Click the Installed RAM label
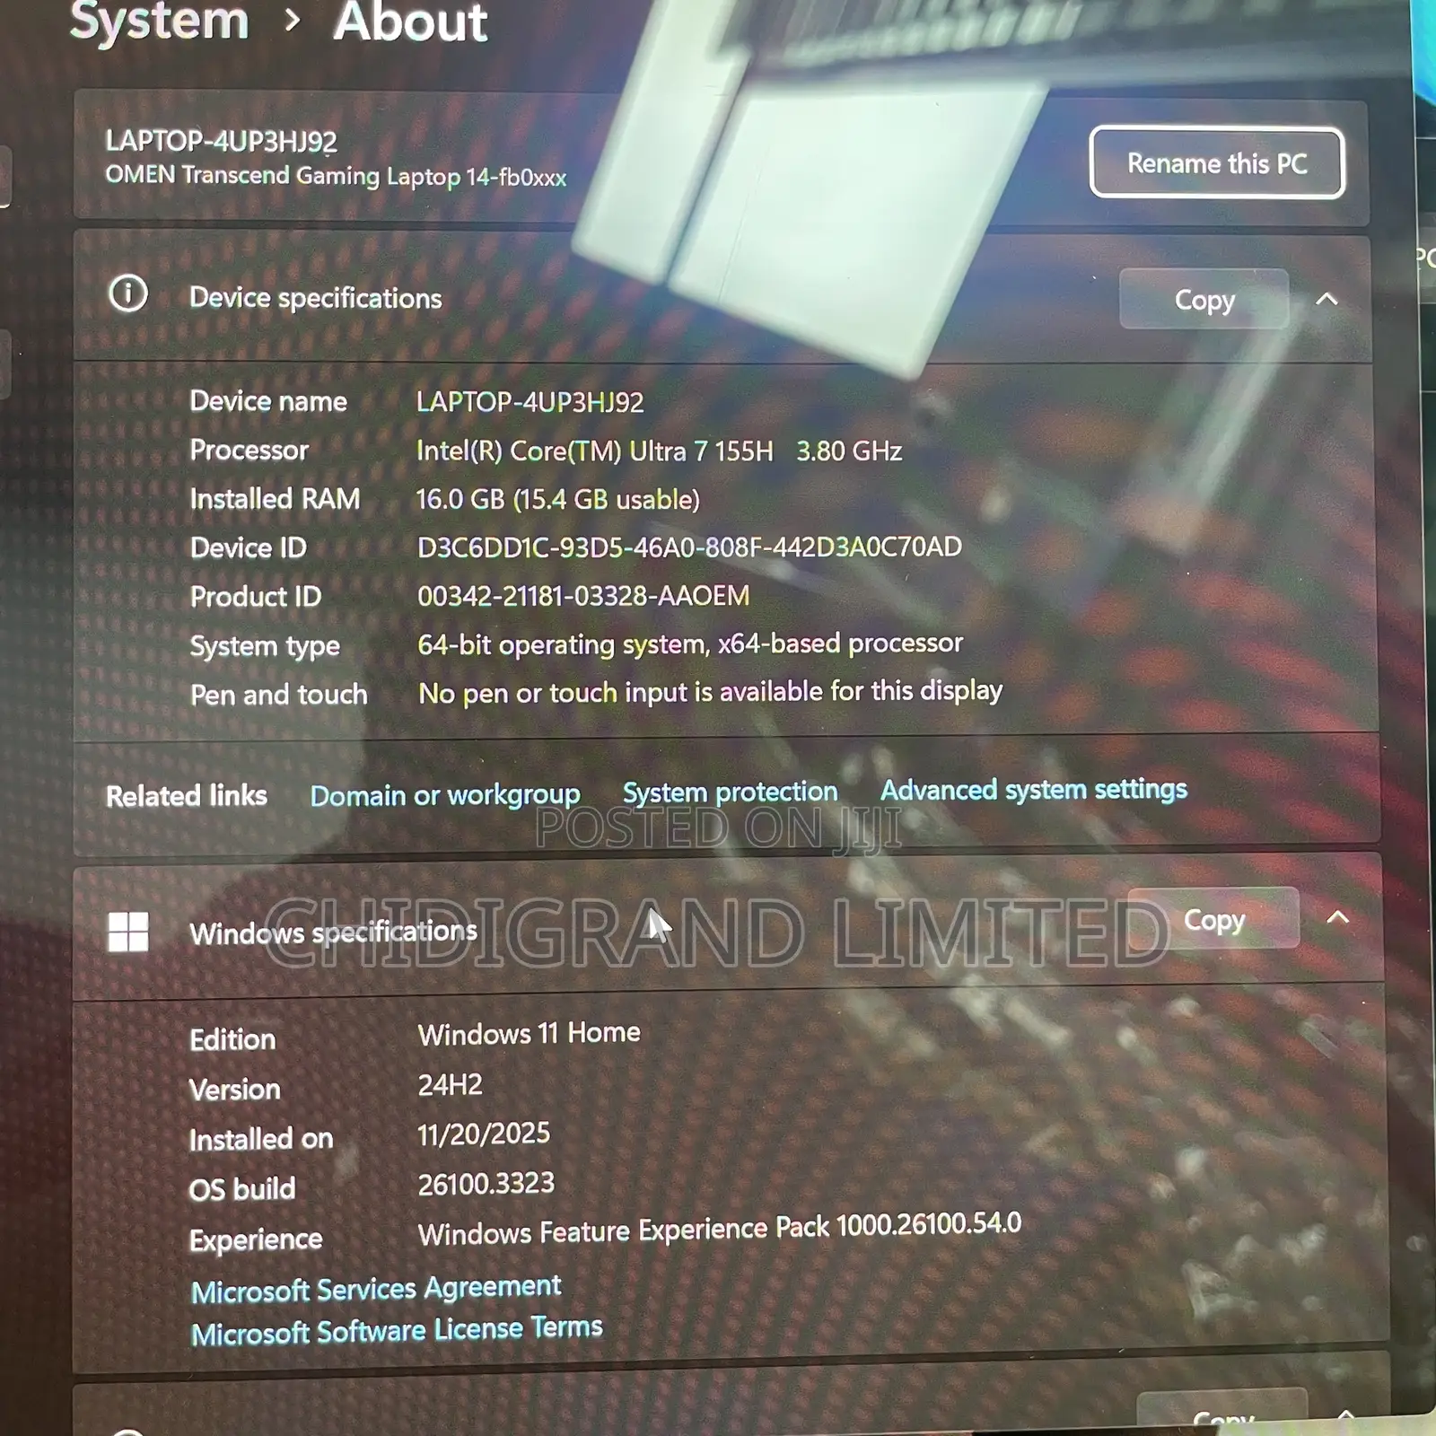The height and width of the screenshot is (1436, 1436). point(275,499)
